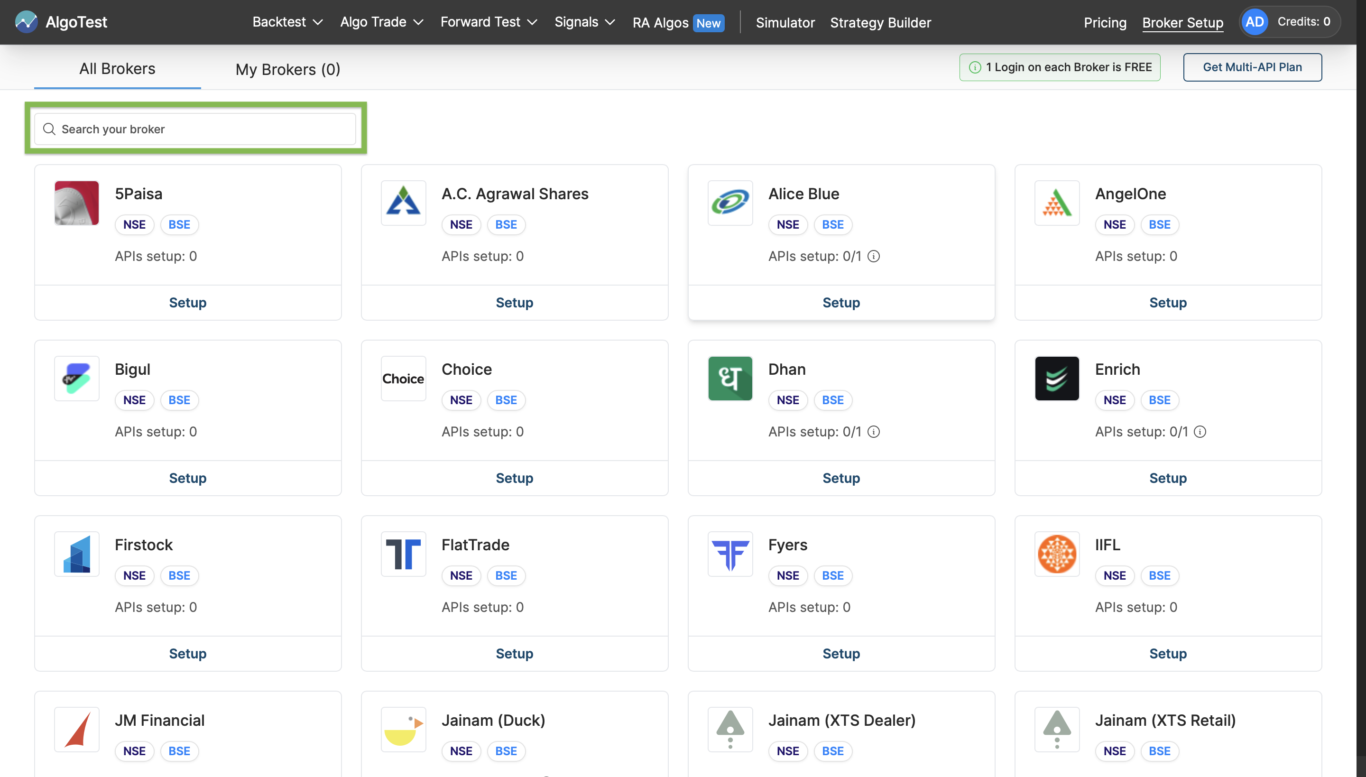Click the Enrich broker logo

[x=1057, y=379]
